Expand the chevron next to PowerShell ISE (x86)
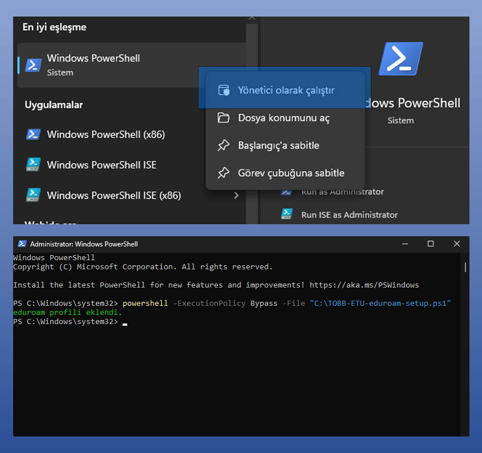The image size is (482, 453). [236, 196]
